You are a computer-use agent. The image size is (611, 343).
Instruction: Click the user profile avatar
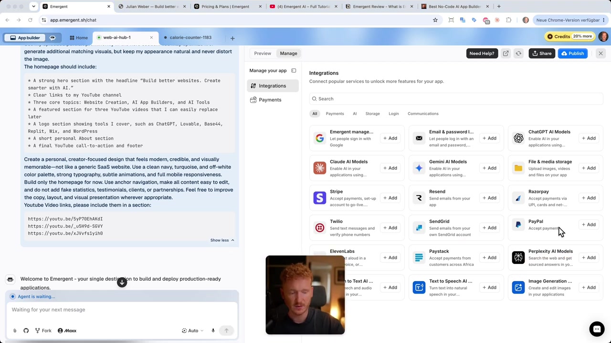[x=603, y=37]
